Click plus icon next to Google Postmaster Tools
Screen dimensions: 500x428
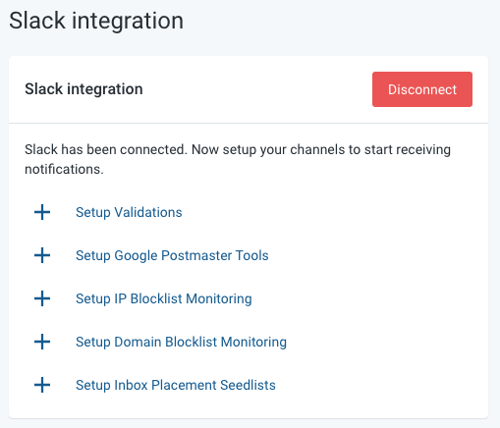(x=42, y=255)
